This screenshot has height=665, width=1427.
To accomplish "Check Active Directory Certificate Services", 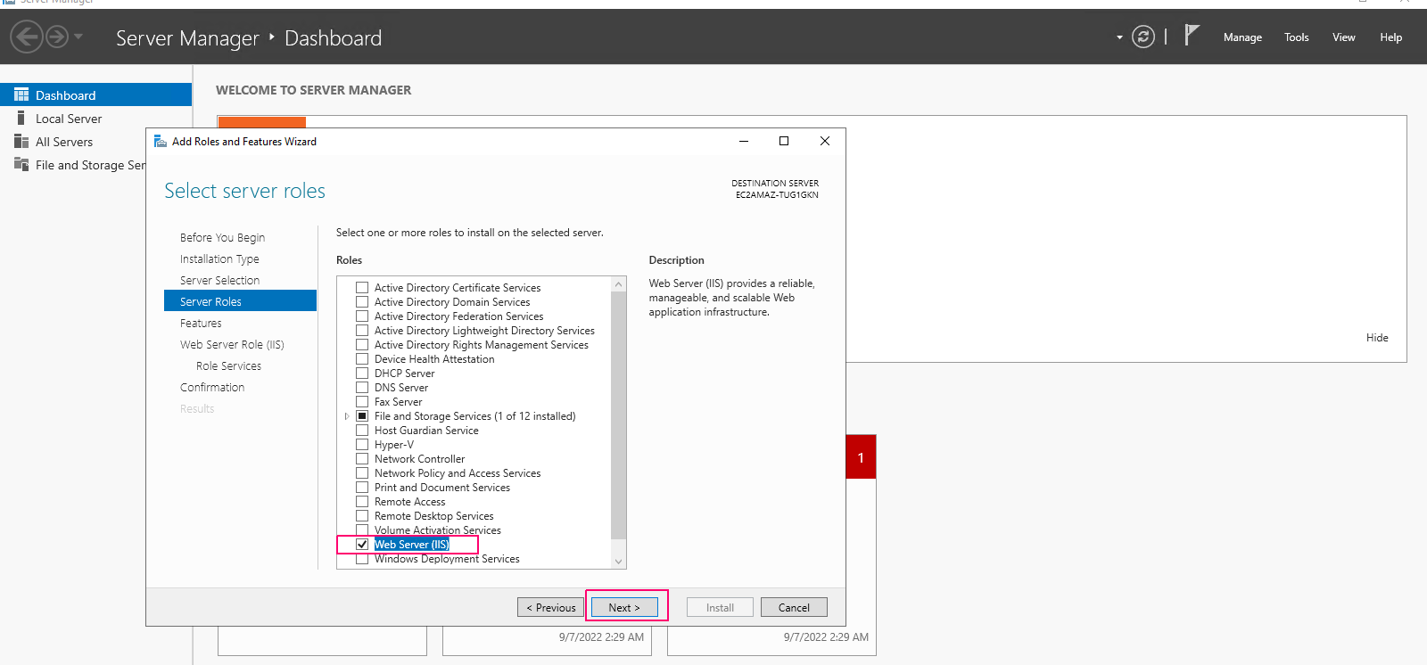I will (362, 288).
